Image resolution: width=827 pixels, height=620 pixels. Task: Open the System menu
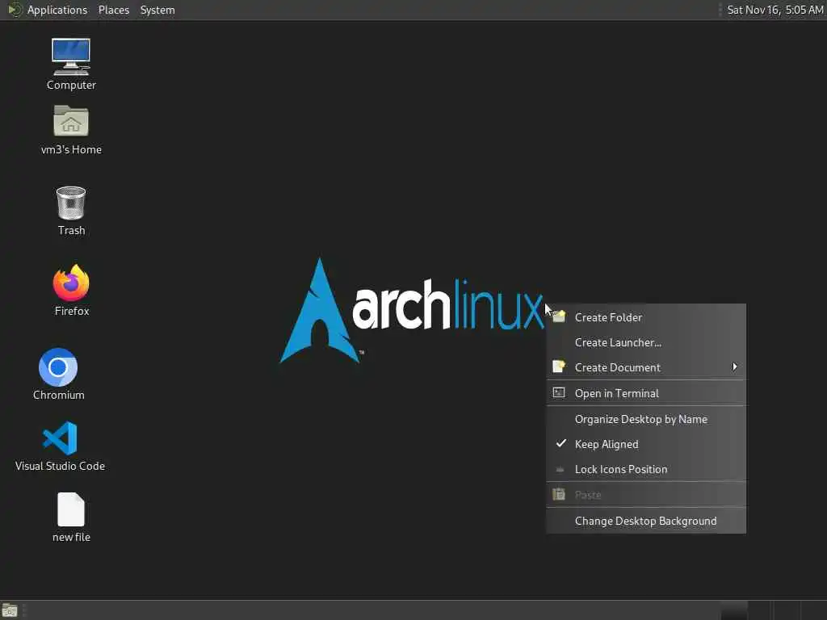(x=157, y=10)
